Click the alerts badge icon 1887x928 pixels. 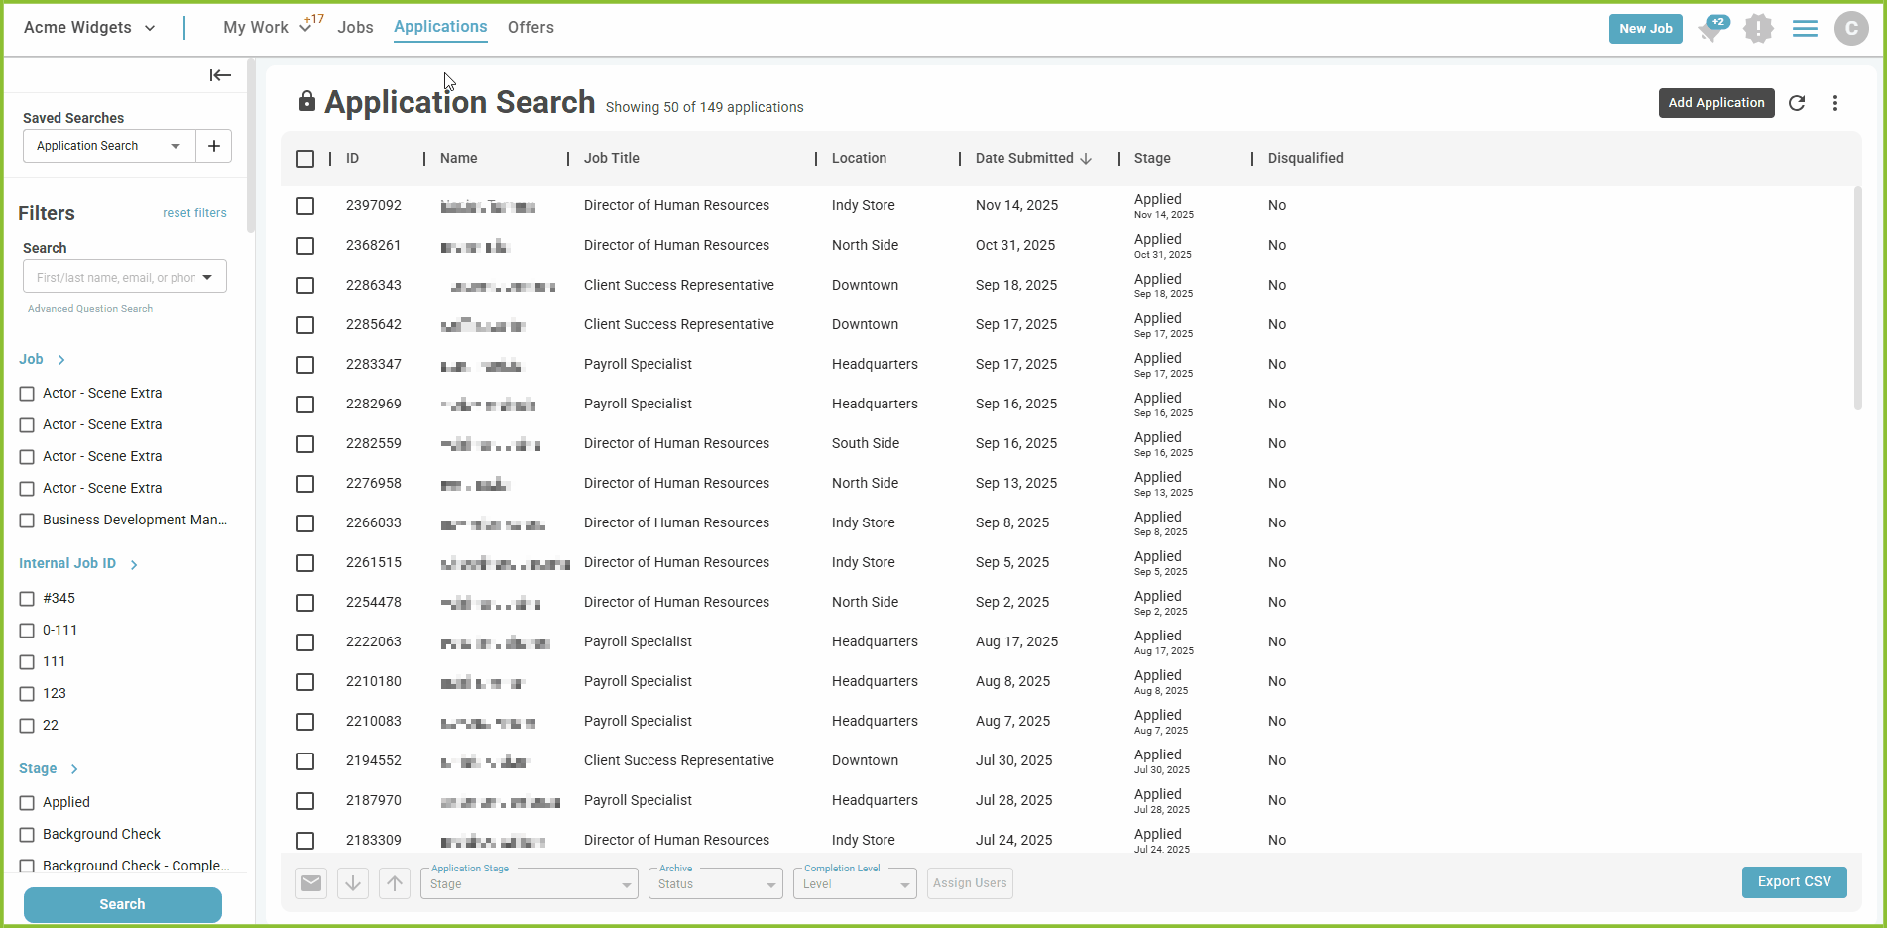pyautogui.click(x=1758, y=29)
